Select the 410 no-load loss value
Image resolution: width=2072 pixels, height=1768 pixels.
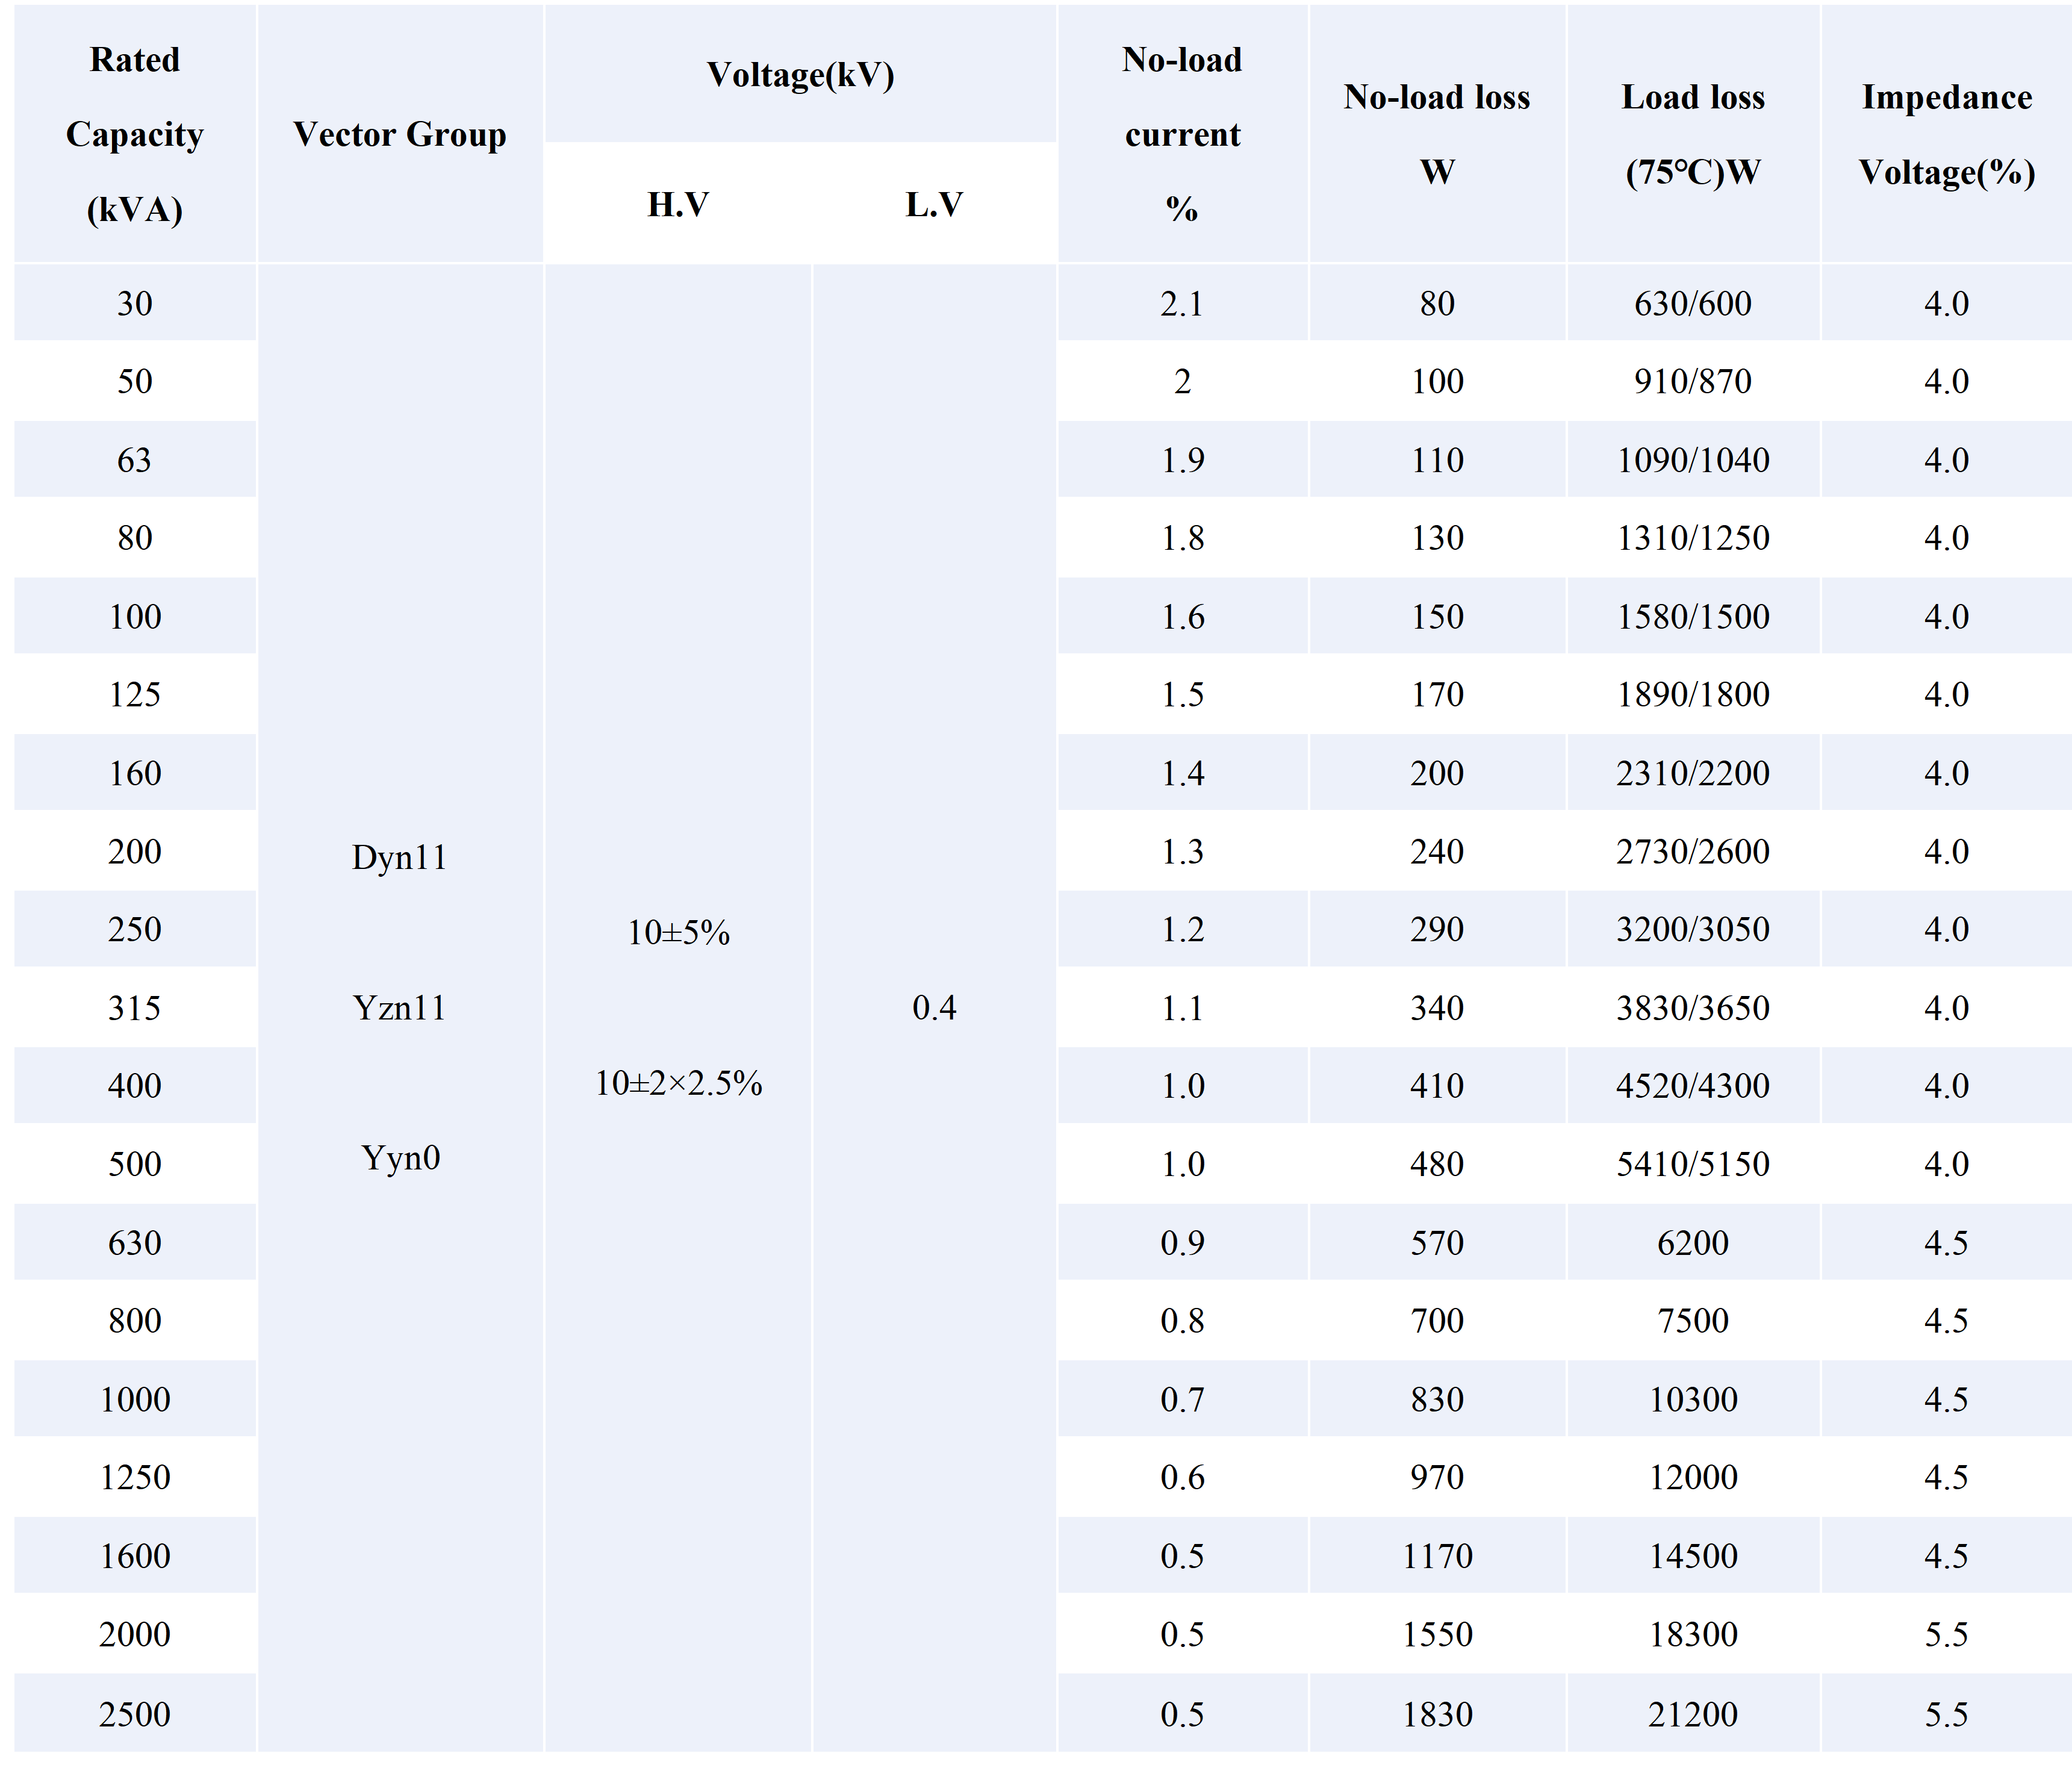coord(1437,1086)
